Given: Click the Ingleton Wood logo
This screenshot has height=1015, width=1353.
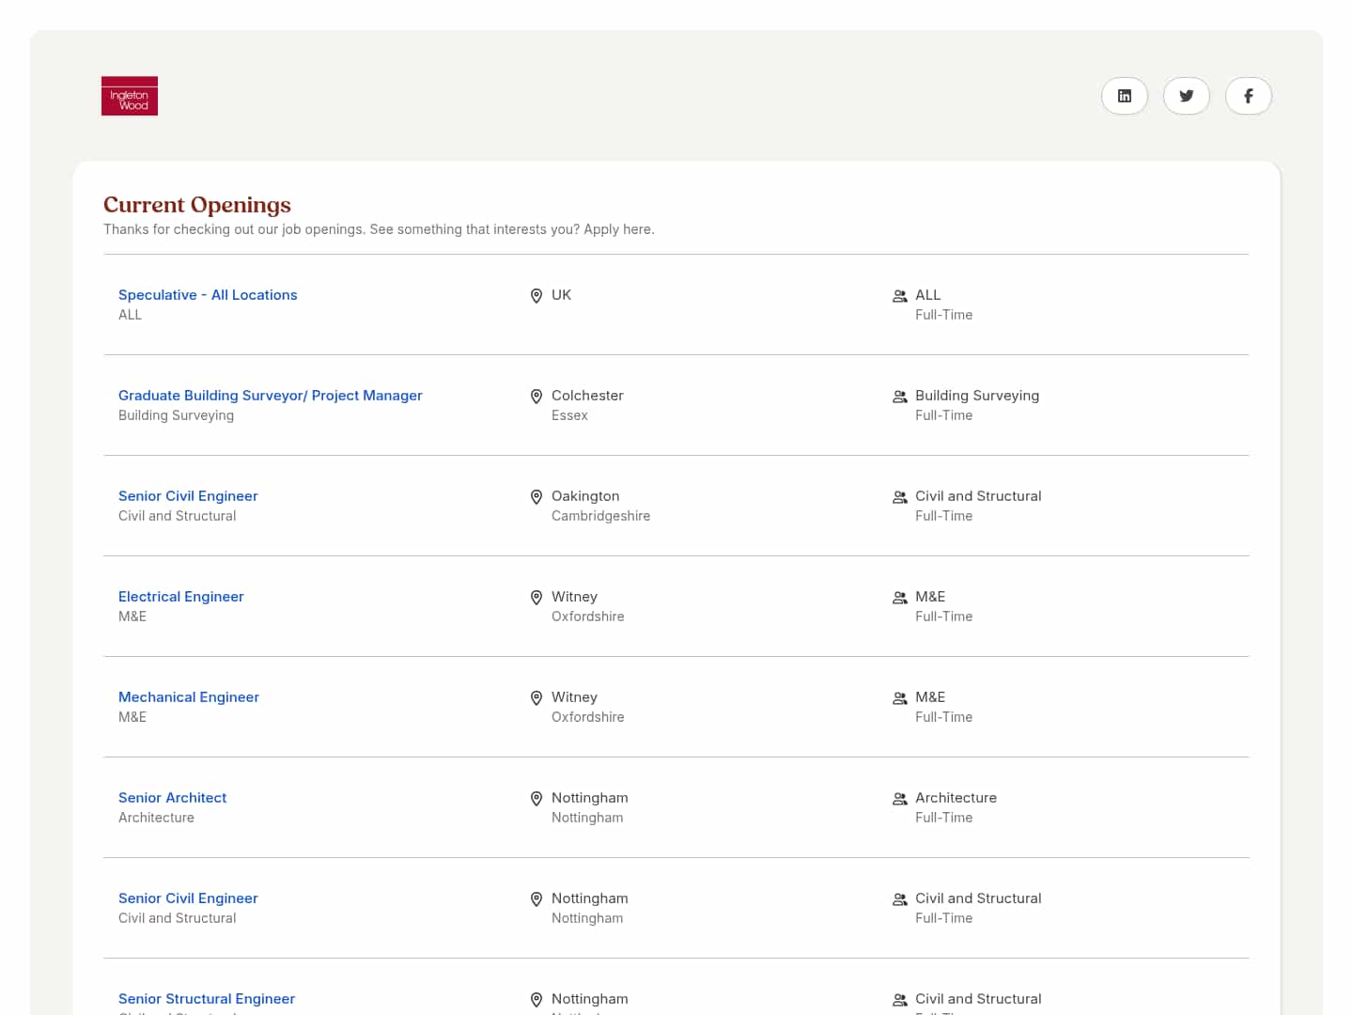Looking at the screenshot, I should (x=130, y=96).
